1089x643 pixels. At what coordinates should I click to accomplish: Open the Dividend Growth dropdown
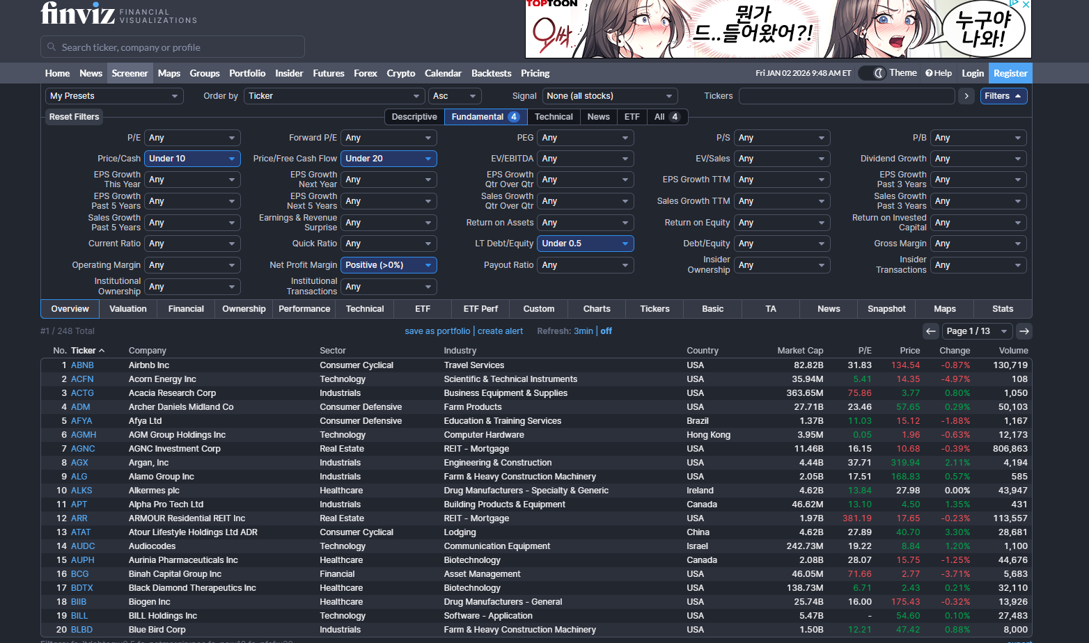pyautogui.click(x=978, y=159)
